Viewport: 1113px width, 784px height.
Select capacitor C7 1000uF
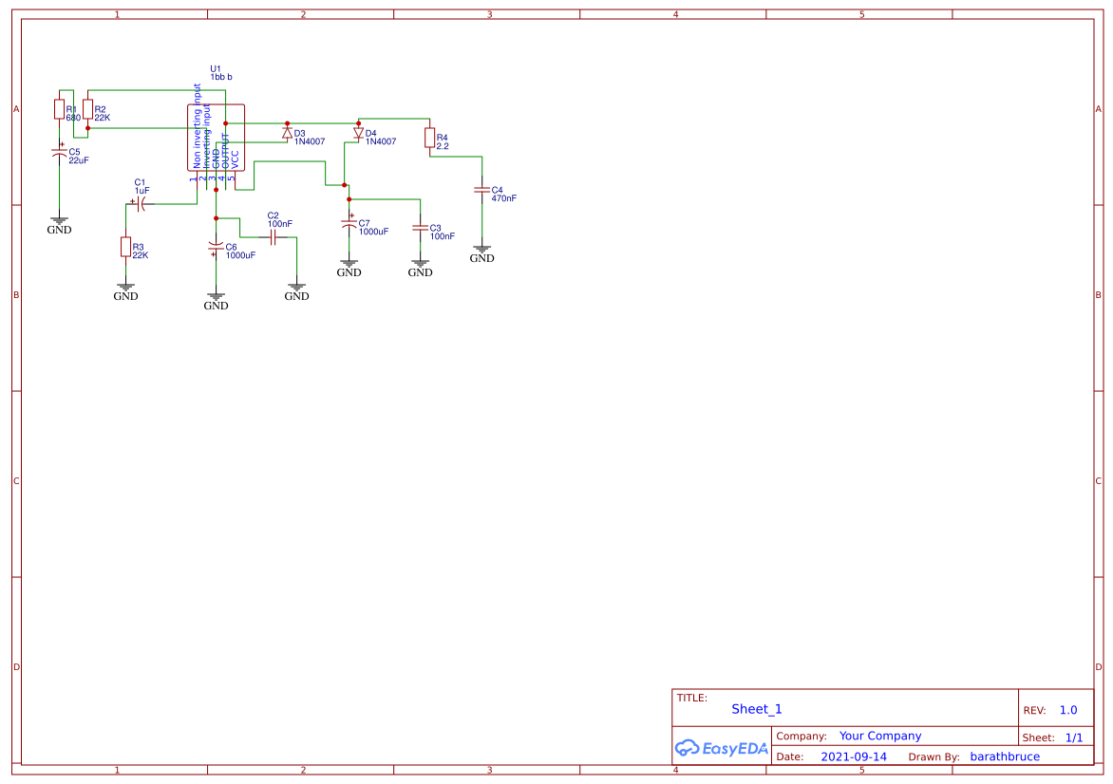pyautogui.click(x=349, y=225)
